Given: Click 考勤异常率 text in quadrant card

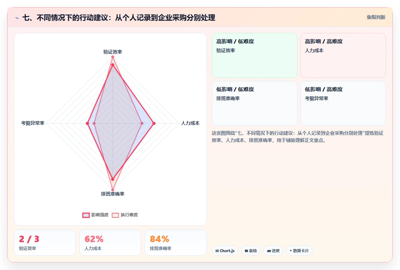Looking at the screenshot, I should 316,98.
